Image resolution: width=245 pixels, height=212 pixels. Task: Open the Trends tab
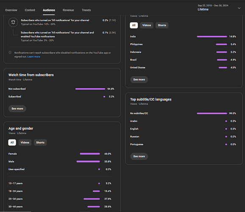[x=86, y=10]
